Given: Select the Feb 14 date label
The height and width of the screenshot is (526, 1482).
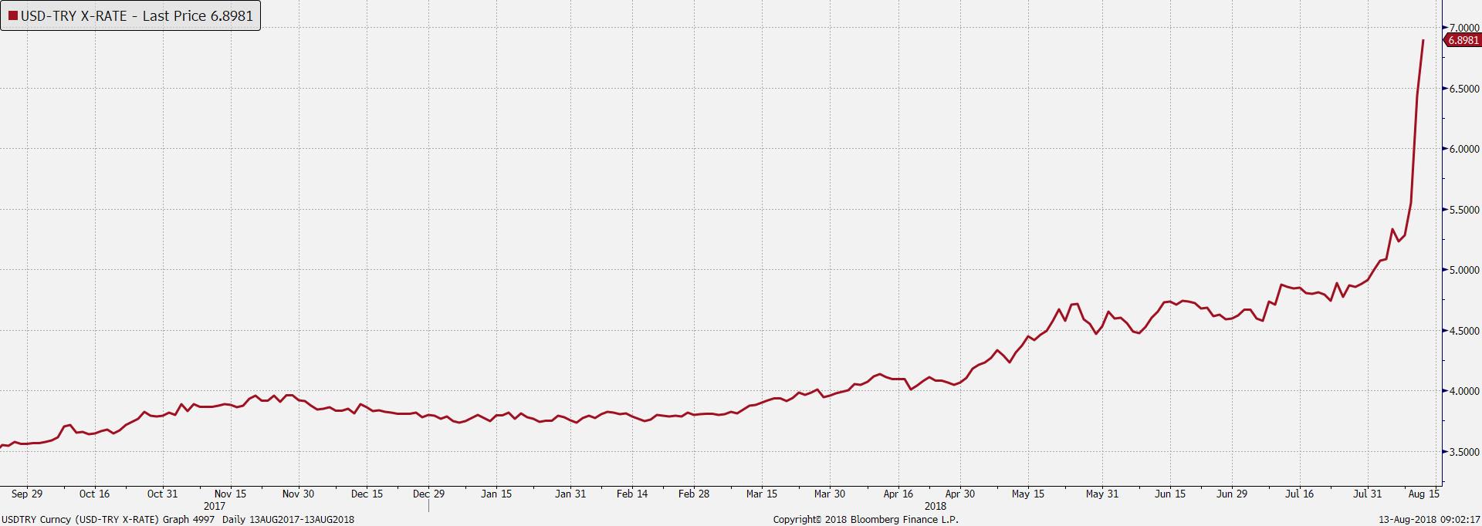Looking at the screenshot, I should click(x=632, y=494).
